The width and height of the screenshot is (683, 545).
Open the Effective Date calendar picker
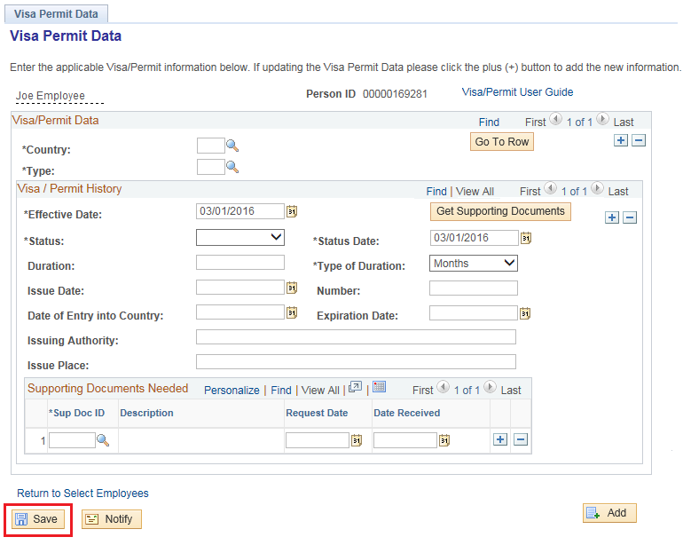291,211
